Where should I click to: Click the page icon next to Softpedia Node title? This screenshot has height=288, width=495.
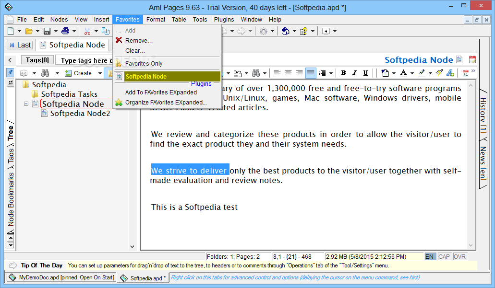point(459,59)
